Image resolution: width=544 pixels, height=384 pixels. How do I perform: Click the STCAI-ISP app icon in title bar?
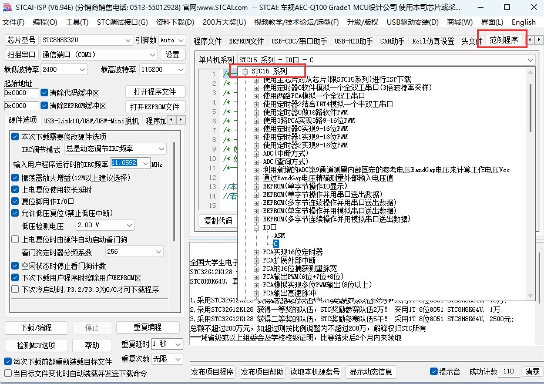7,7
